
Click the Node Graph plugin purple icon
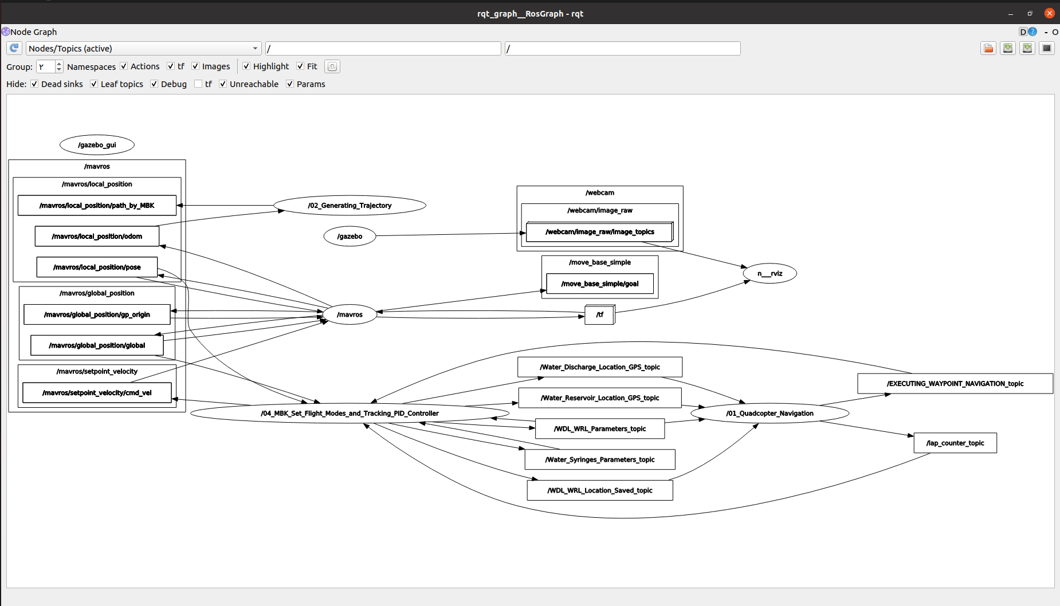click(x=6, y=32)
